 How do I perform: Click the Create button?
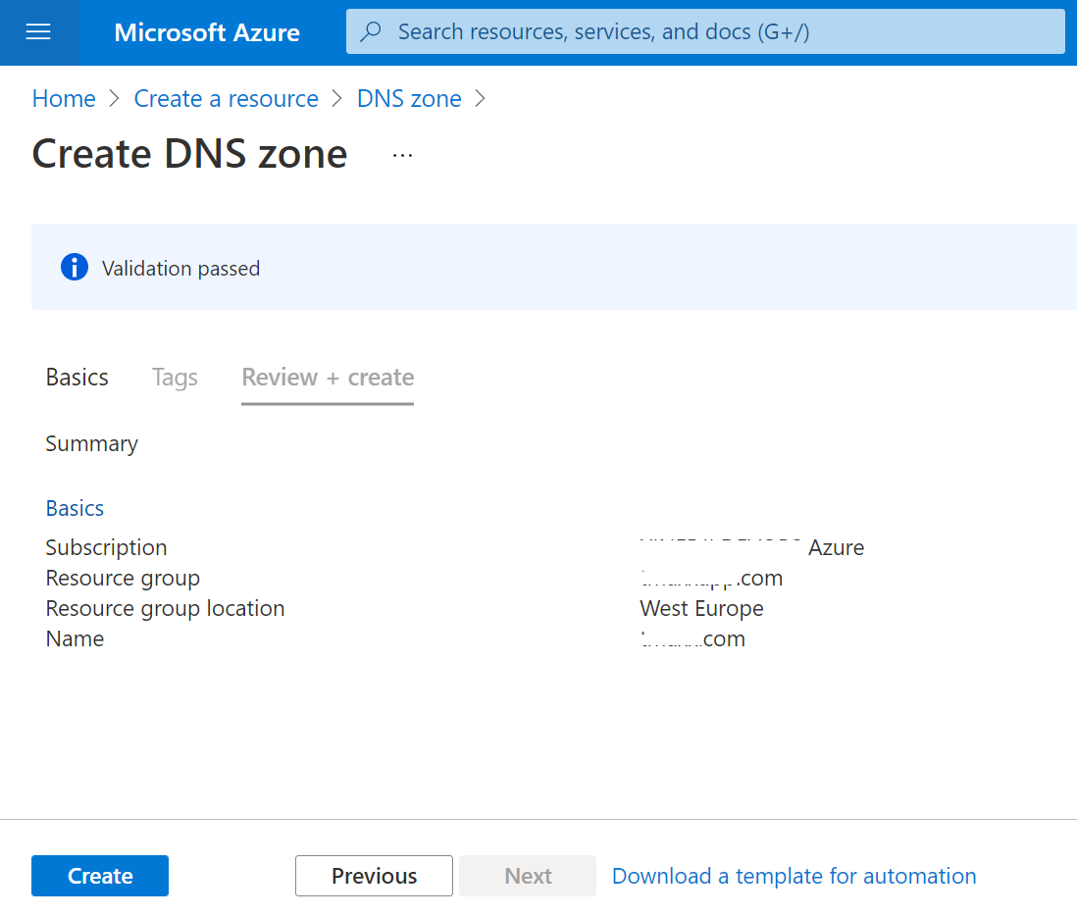point(100,876)
